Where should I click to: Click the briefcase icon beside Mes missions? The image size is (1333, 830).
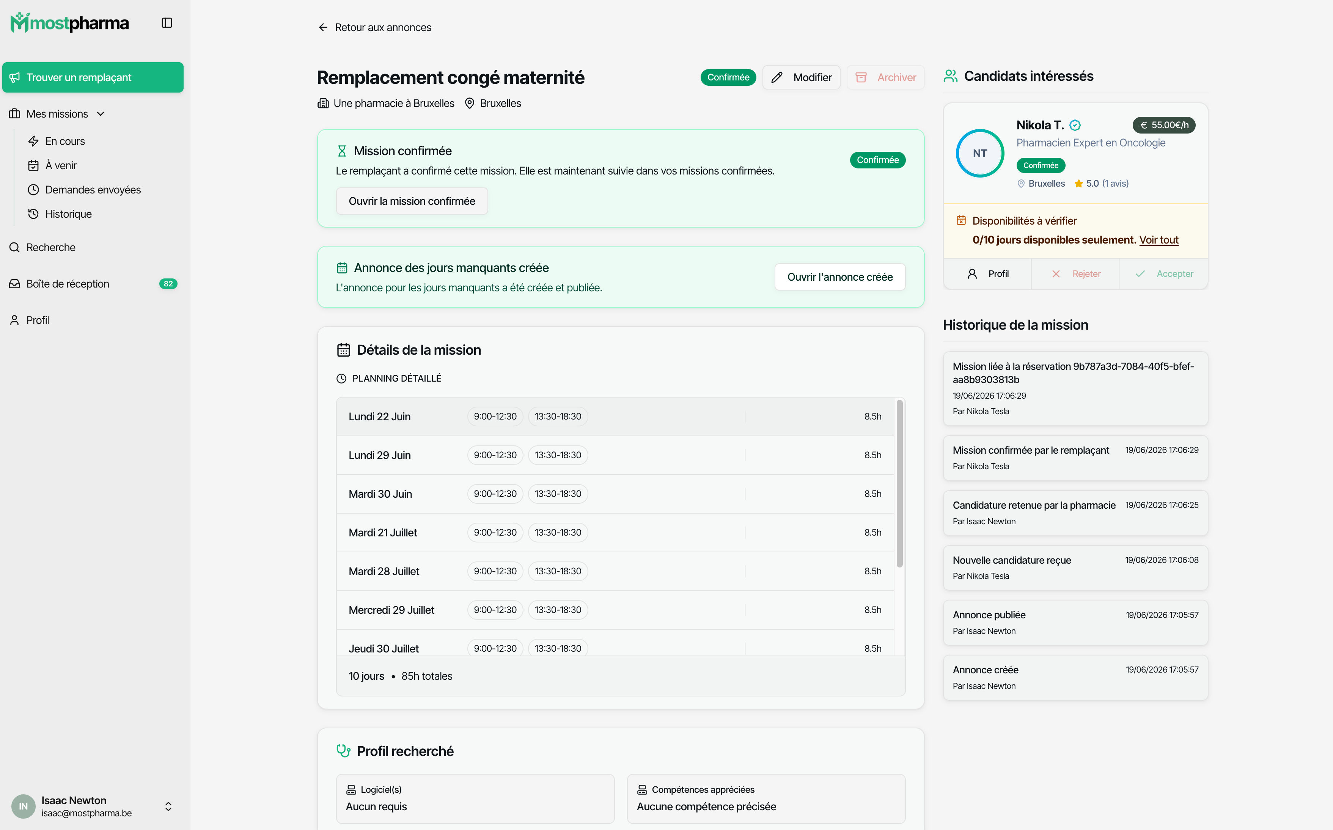pos(14,114)
